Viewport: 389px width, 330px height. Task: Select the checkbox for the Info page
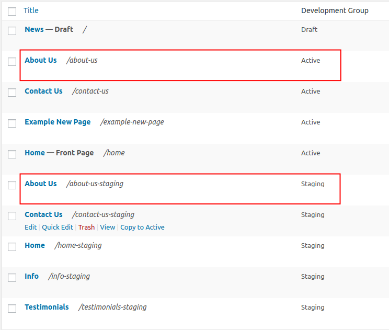[12, 278]
